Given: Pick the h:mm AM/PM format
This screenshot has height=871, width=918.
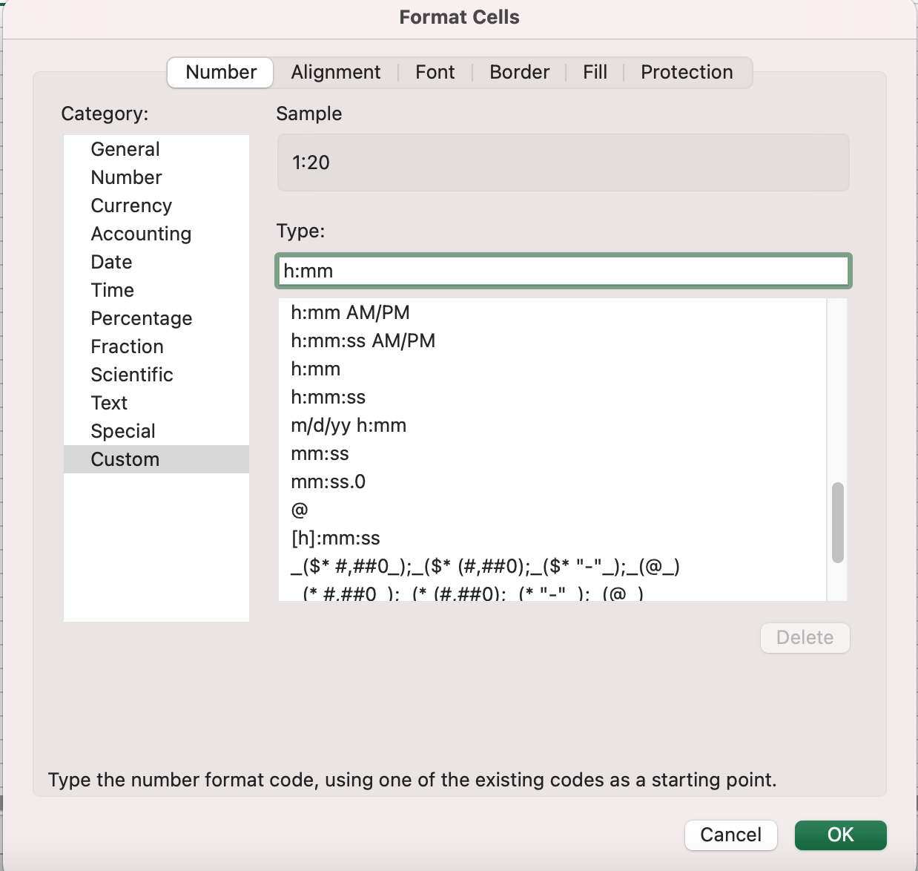Looking at the screenshot, I should point(552,312).
